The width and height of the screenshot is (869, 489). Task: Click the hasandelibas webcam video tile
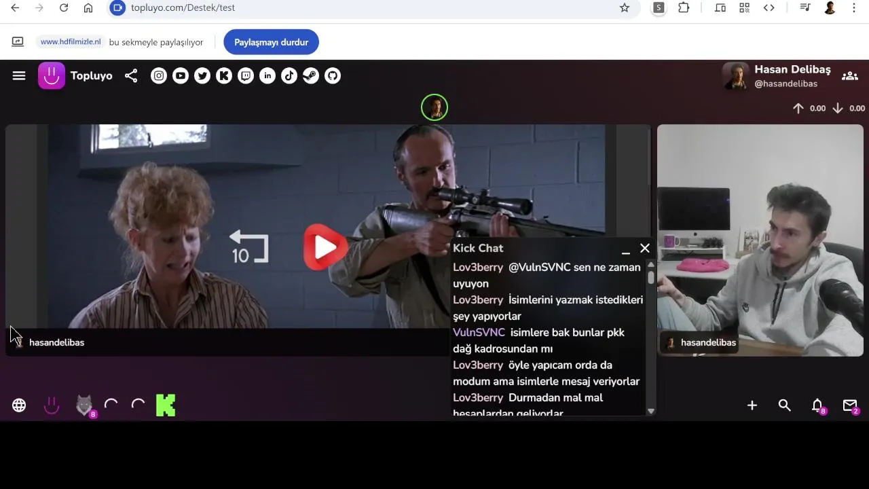click(x=760, y=240)
